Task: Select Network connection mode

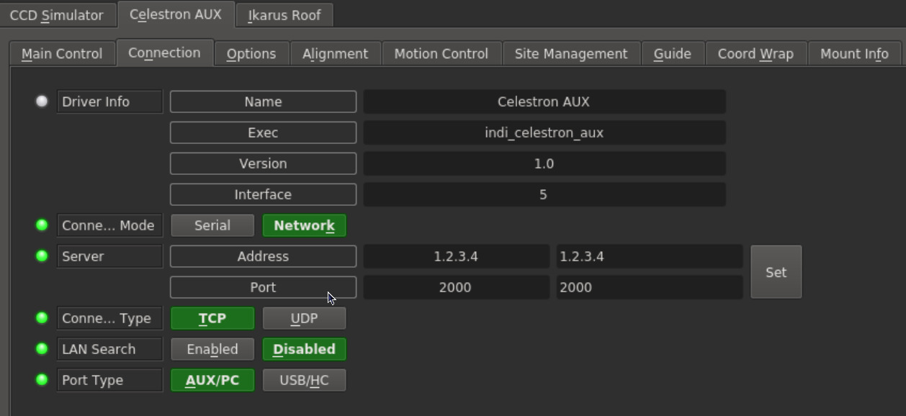Action: pos(304,225)
